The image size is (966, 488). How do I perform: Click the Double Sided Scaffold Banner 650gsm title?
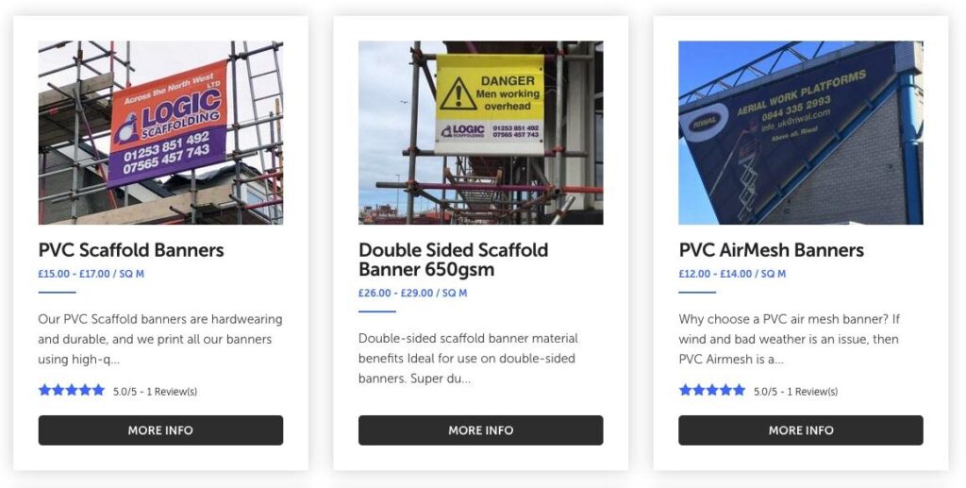point(453,260)
